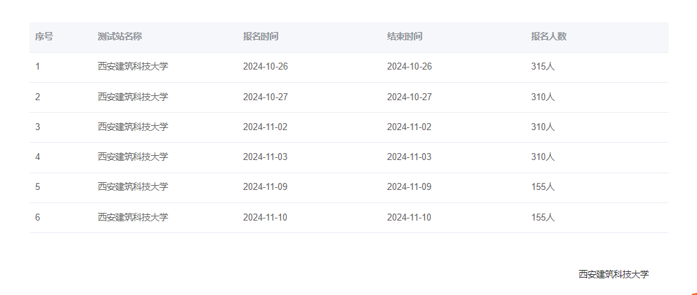Select the sequence number 4 cell
697x295 pixels.
coord(38,157)
